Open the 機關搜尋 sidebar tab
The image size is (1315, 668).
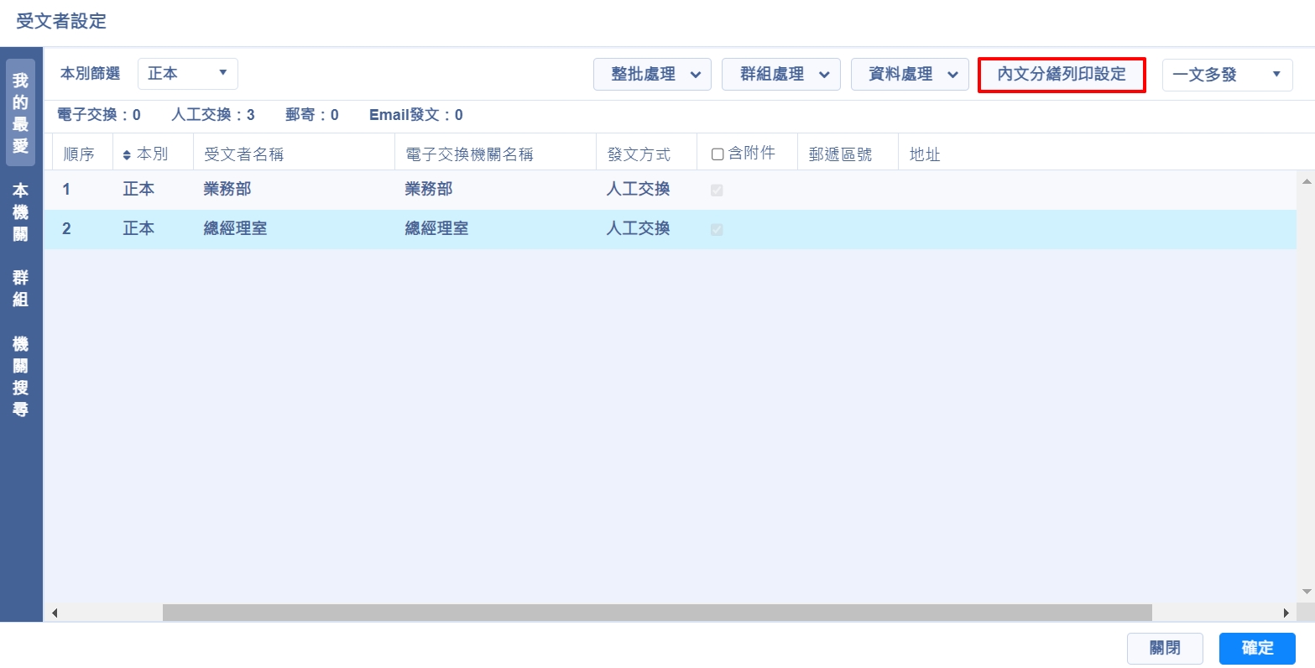pos(20,377)
